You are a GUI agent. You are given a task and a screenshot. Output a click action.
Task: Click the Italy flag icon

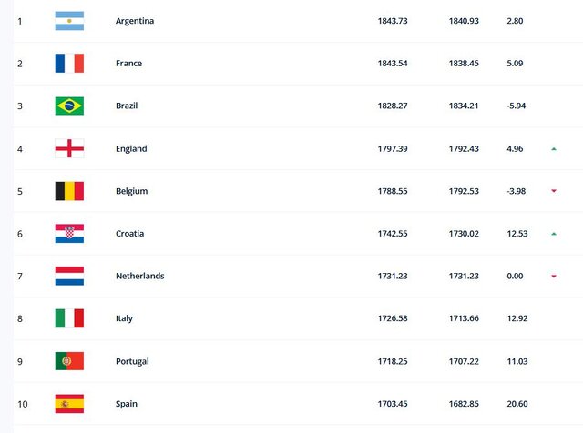(x=69, y=318)
